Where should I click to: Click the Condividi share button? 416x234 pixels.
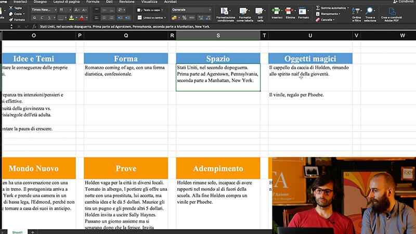pos(404,2)
